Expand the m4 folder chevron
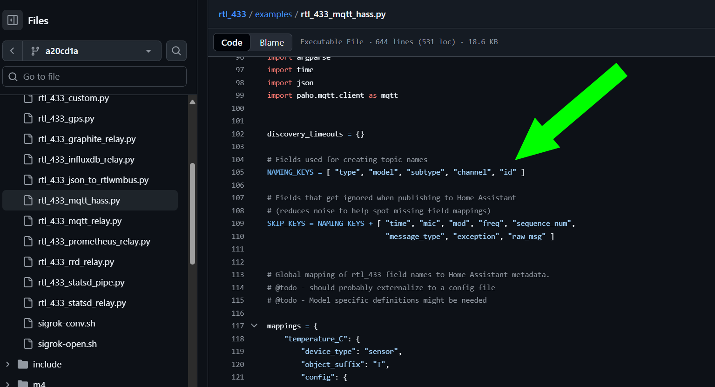 tap(7, 384)
